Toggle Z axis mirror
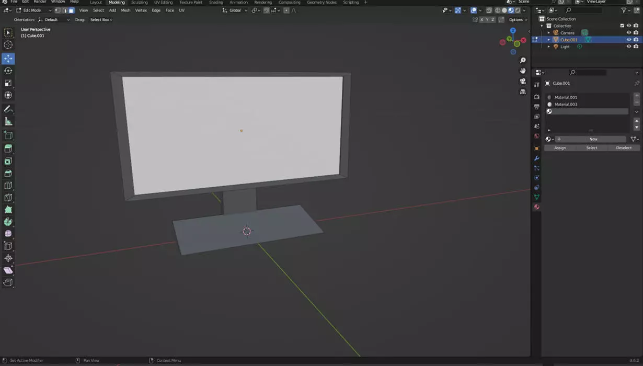Image resolution: width=643 pixels, height=366 pixels. tap(492, 20)
